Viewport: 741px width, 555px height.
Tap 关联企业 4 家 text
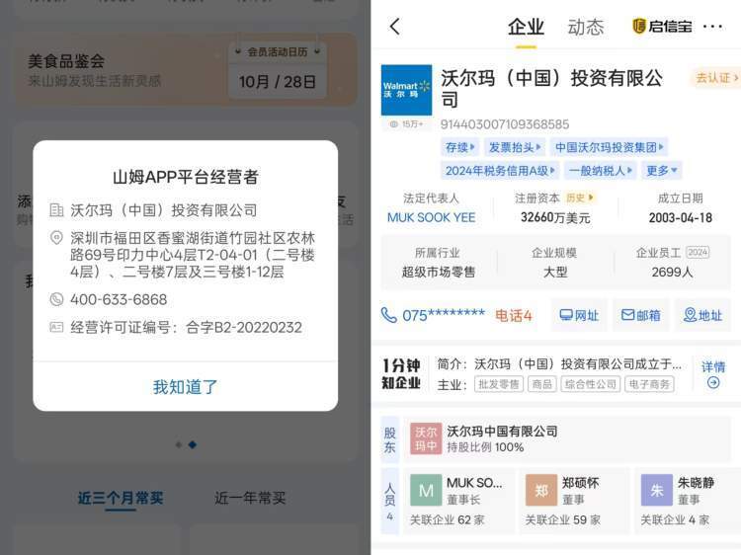pyautogui.click(x=675, y=520)
